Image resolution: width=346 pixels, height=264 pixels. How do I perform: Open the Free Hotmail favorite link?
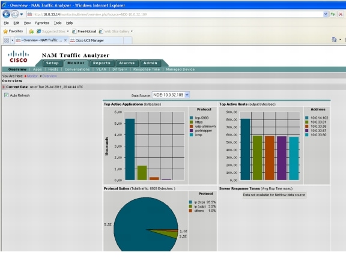point(84,31)
